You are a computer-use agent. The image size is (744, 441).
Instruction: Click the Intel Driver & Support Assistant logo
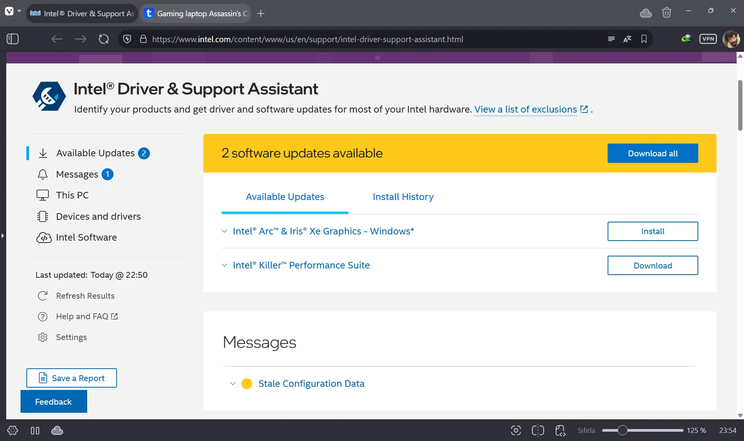coord(49,96)
